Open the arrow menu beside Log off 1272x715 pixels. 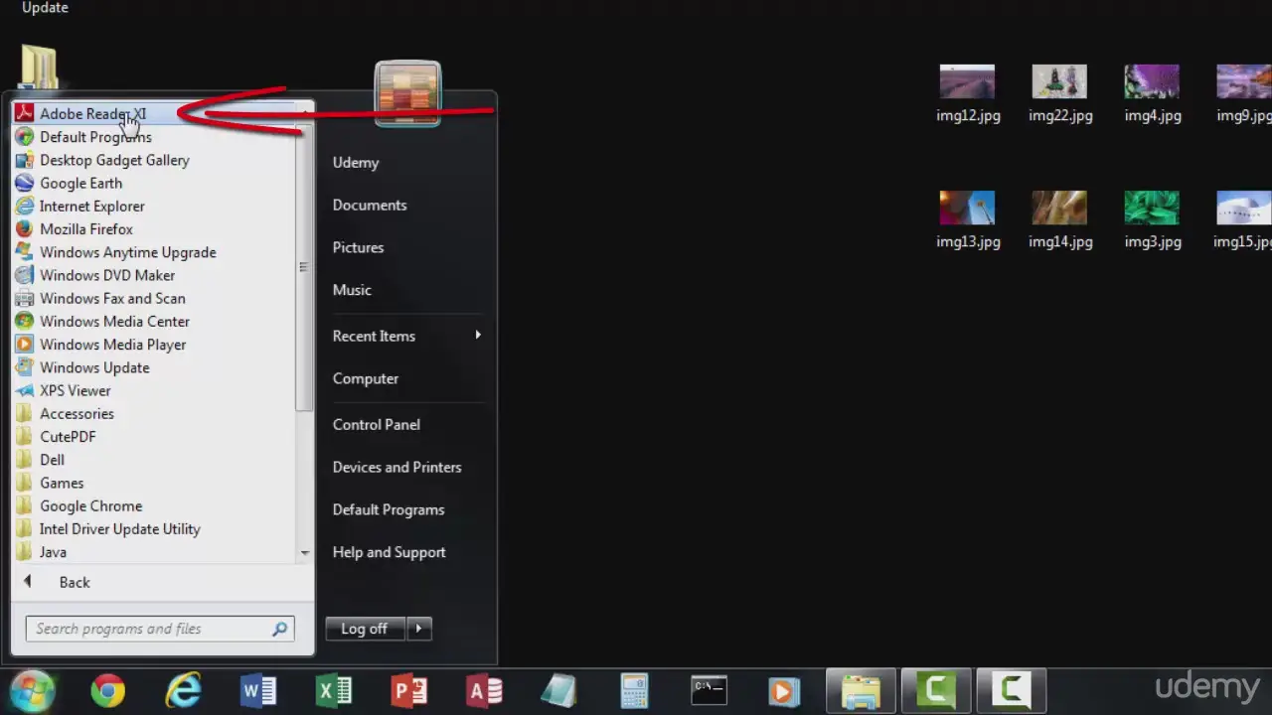pyautogui.click(x=419, y=629)
